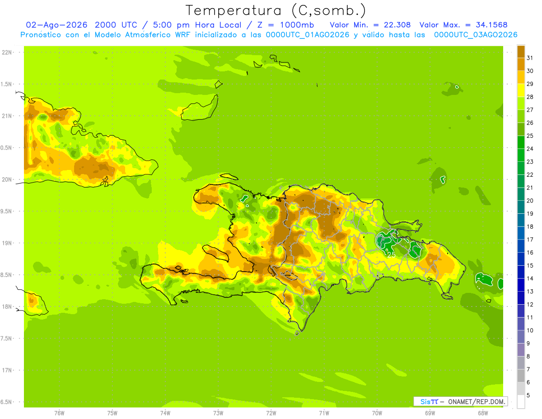542x419 pixels.
Task: Click the "68W" longitude label
Action: 483,413
